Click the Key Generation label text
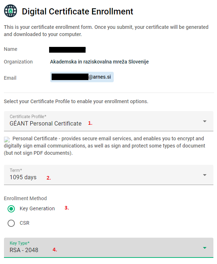Image resolution: width=217 pixels, height=264 pixels. [37, 208]
